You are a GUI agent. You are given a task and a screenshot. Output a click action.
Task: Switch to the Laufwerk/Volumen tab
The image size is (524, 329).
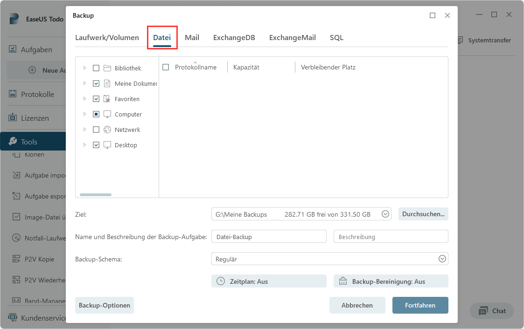tap(107, 38)
